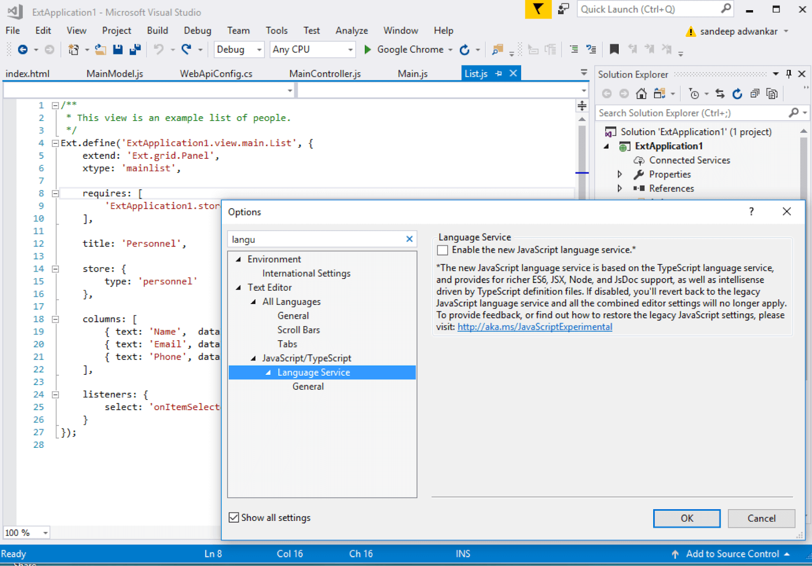
Task: Collapse the comment block at line 1
Action: pyautogui.click(x=55, y=105)
